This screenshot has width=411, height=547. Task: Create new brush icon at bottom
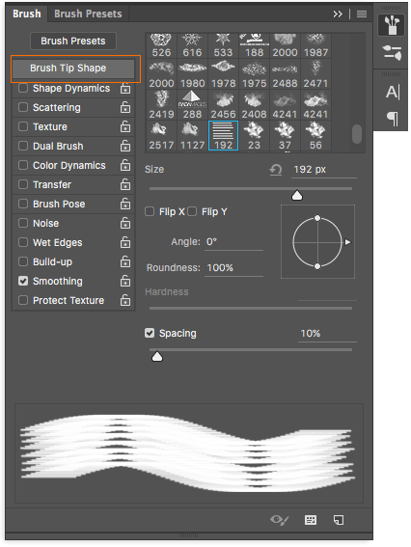tap(339, 520)
